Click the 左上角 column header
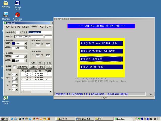 pos(28,71)
